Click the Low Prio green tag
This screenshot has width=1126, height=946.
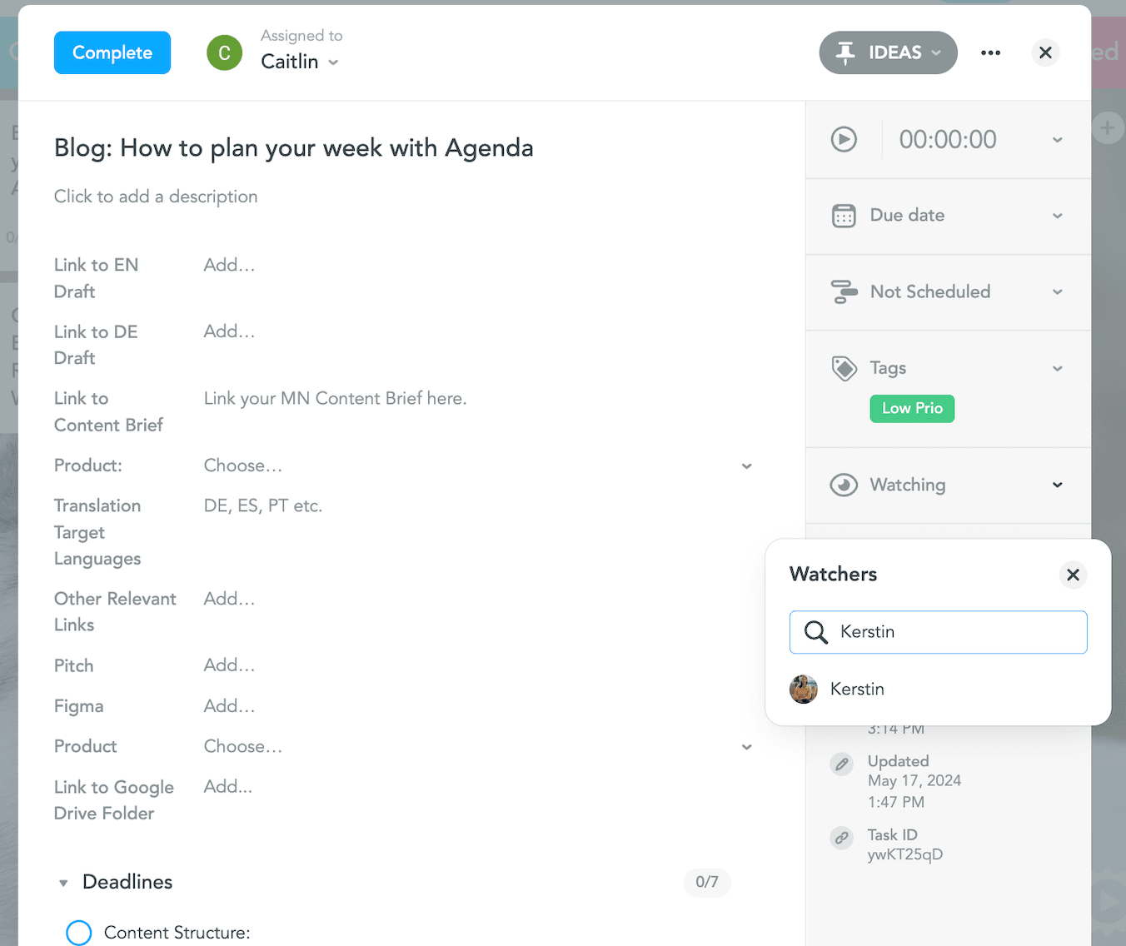(912, 409)
